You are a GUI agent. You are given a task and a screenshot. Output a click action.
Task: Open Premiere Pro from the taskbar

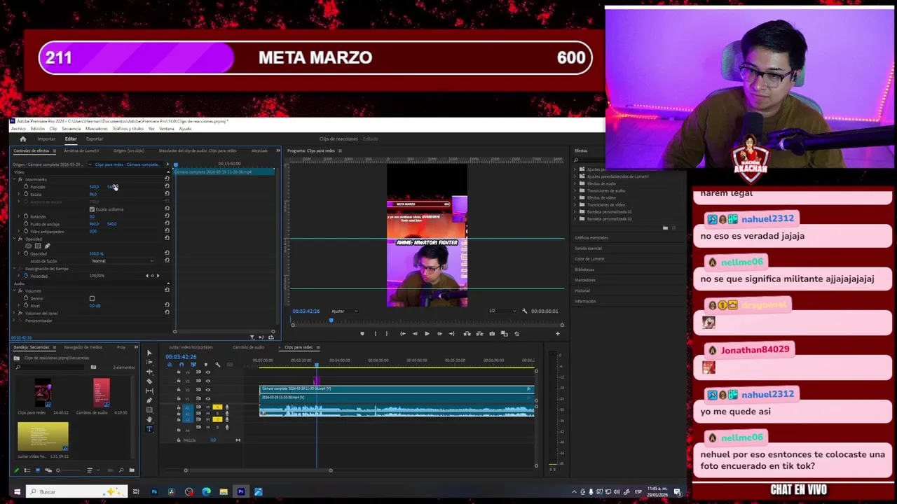point(241,491)
